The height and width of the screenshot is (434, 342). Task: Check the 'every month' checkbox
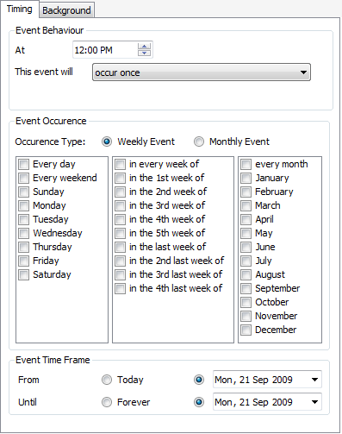click(x=246, y=165)
